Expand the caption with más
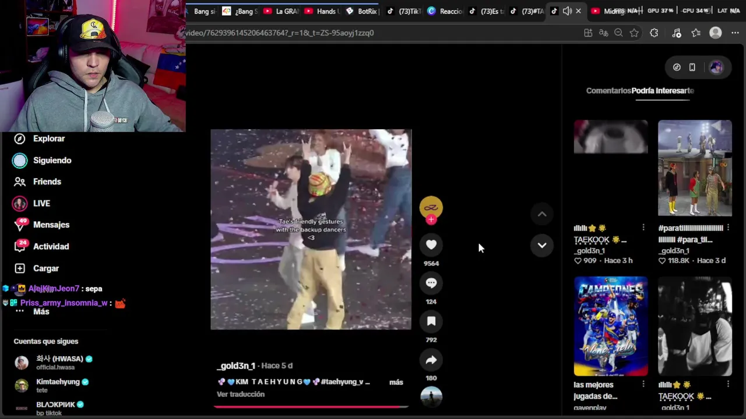This screenshot has height=419, width=746. 396,382
